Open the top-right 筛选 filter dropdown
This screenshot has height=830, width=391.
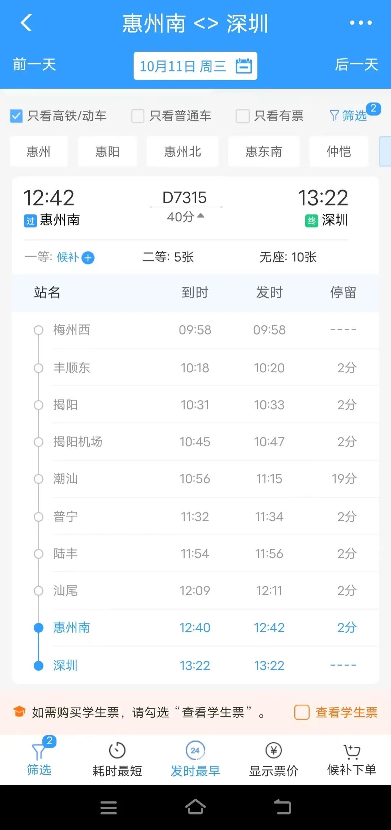point(349,116)
